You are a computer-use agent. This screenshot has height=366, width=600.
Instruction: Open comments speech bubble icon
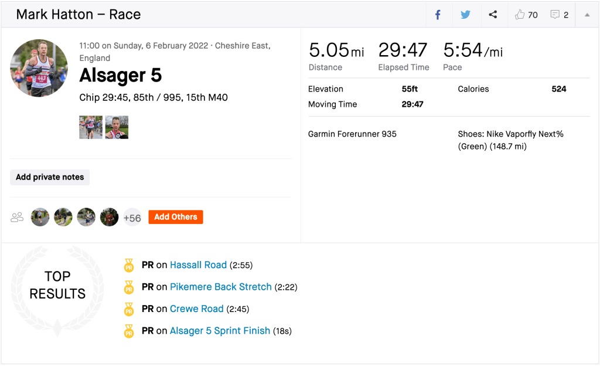coord(555,15)
